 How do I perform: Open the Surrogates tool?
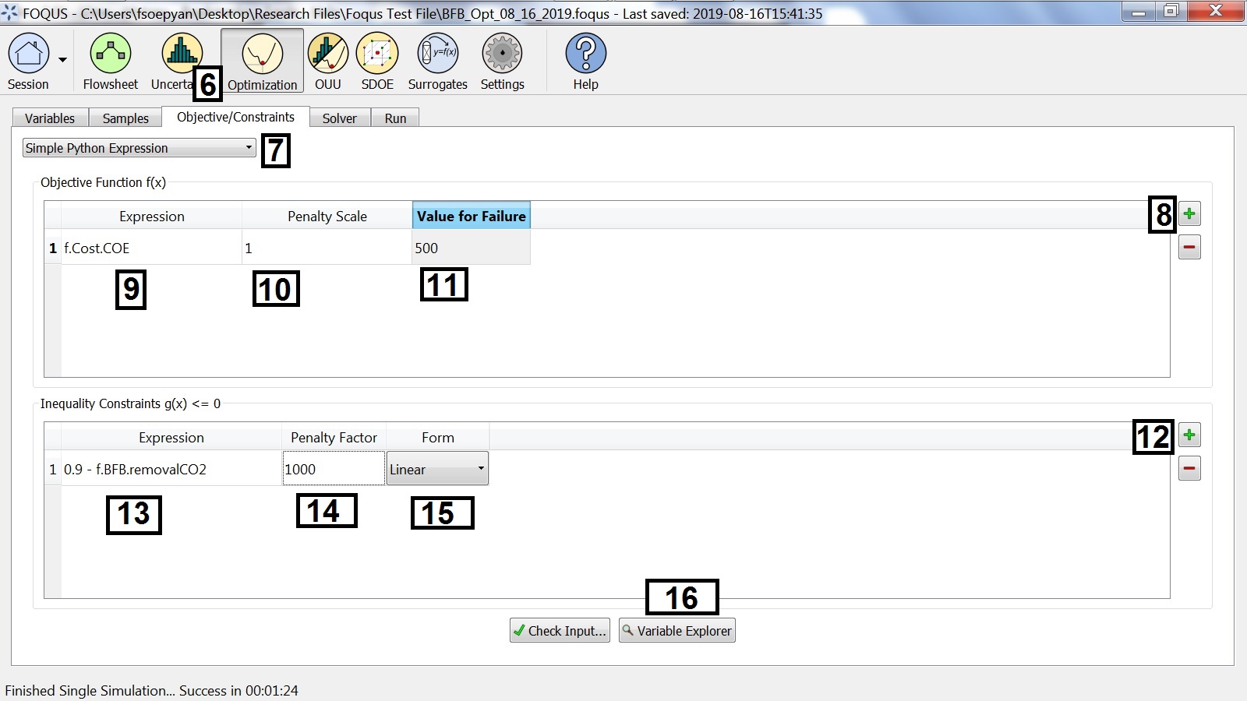(437, 55)
